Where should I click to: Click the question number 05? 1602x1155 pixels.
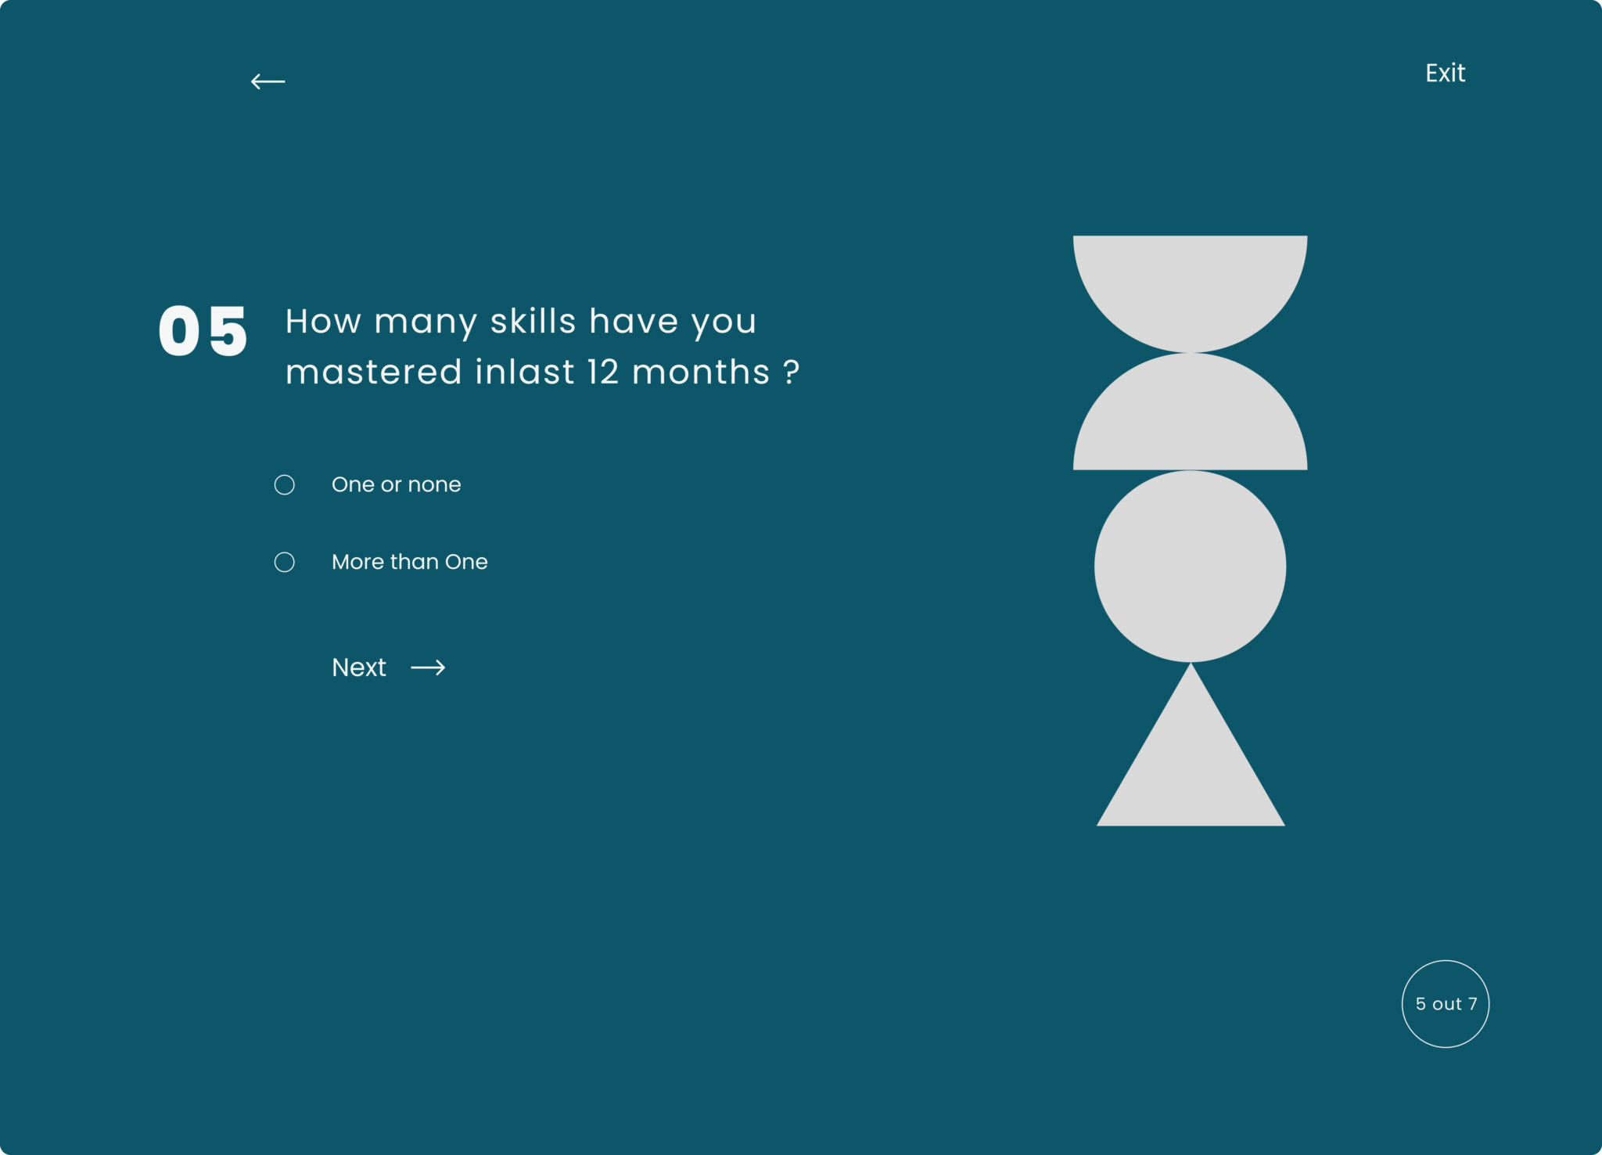(203, 332)
